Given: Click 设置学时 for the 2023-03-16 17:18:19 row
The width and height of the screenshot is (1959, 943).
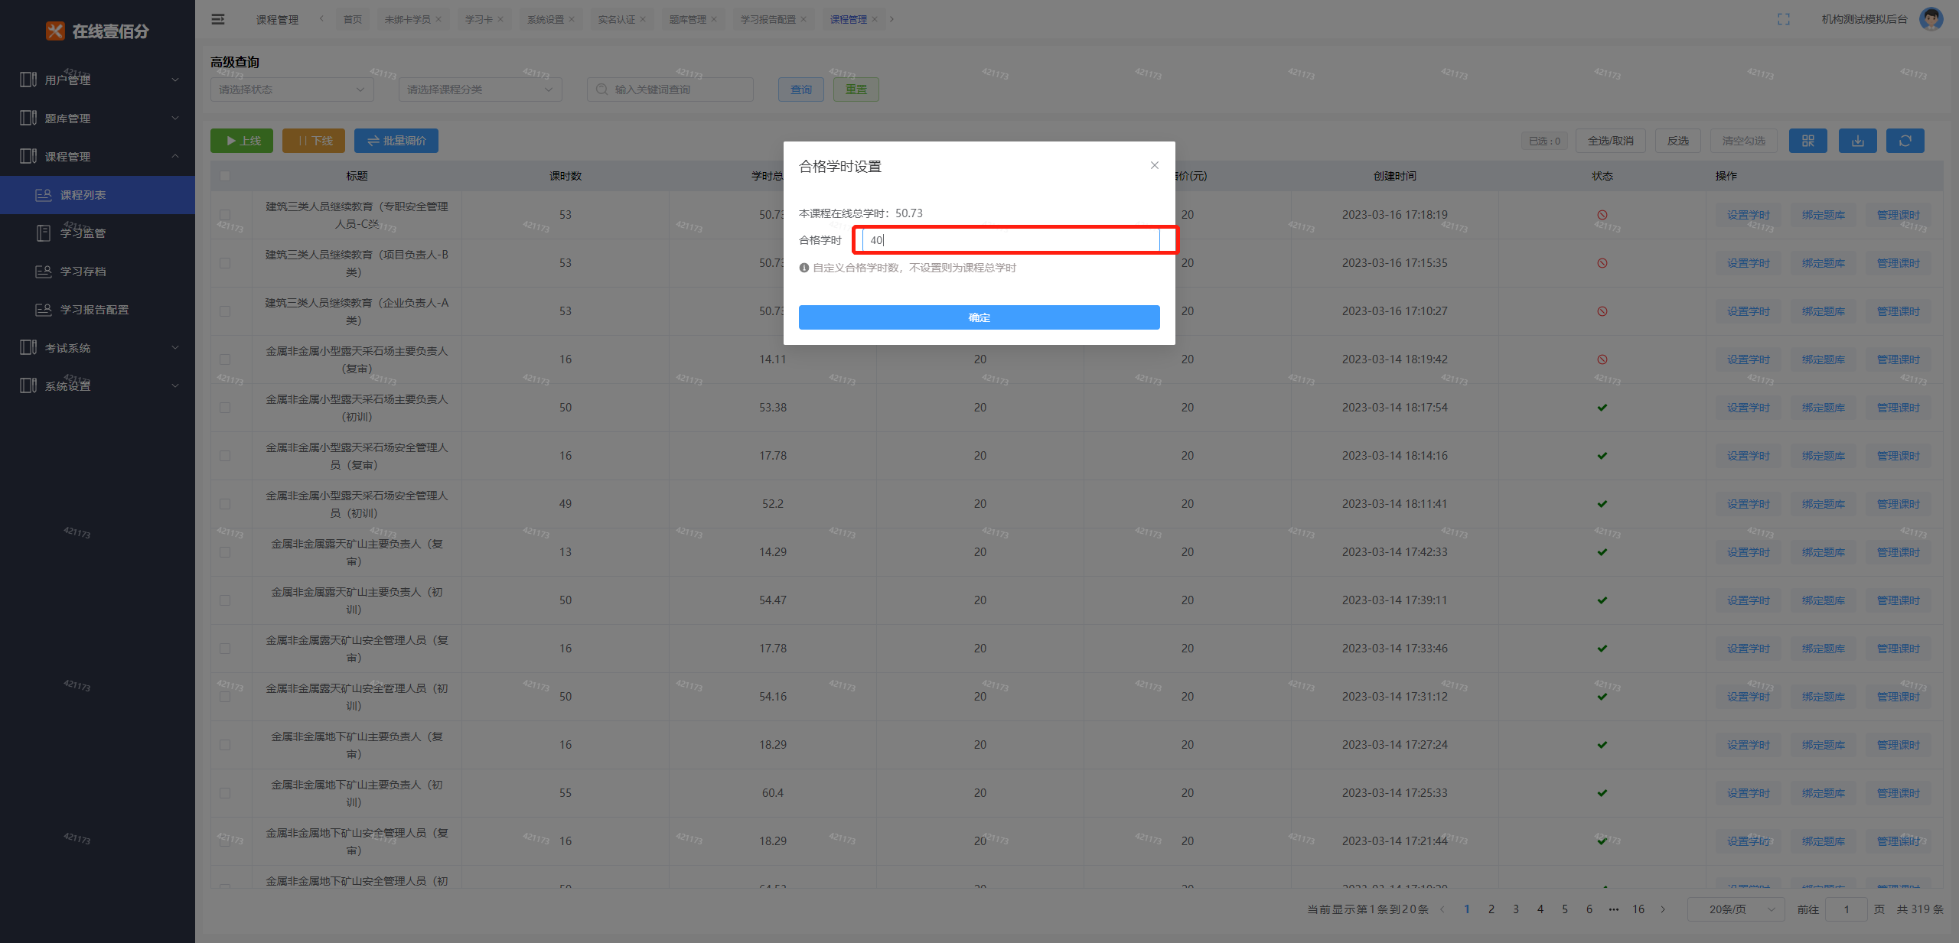Looking at the screenshot, I should coord(1748,215).
